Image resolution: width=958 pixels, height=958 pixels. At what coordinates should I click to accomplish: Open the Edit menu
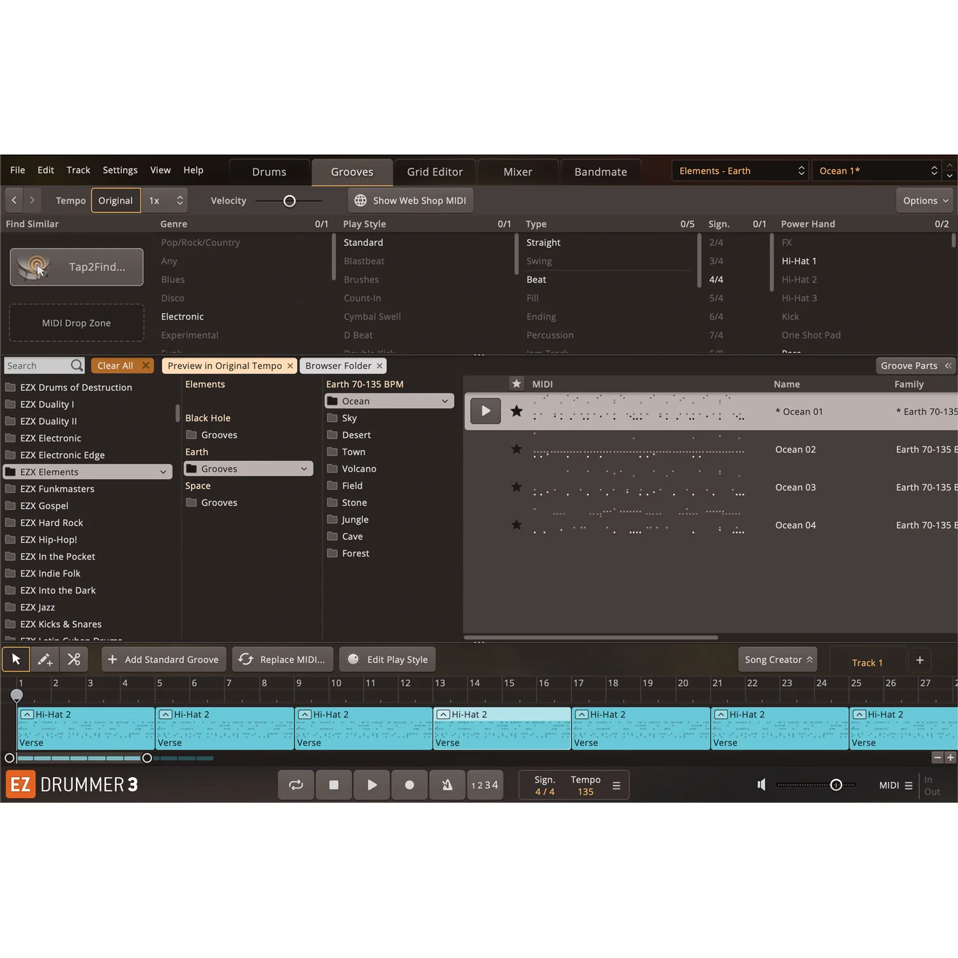pos(46,170)
